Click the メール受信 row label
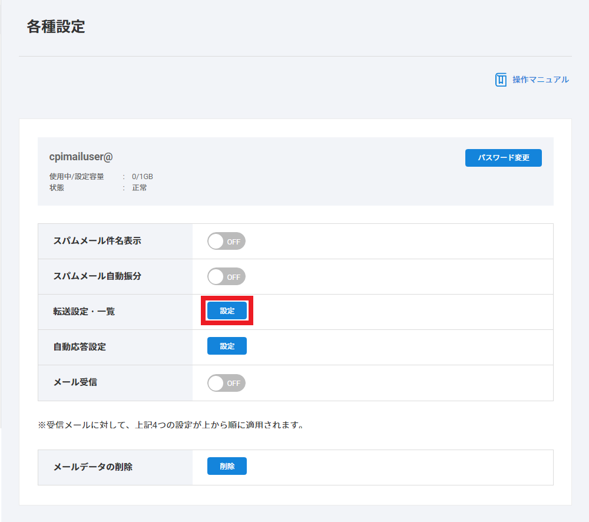Screen dimensions: 589x522 click(75, 382)
